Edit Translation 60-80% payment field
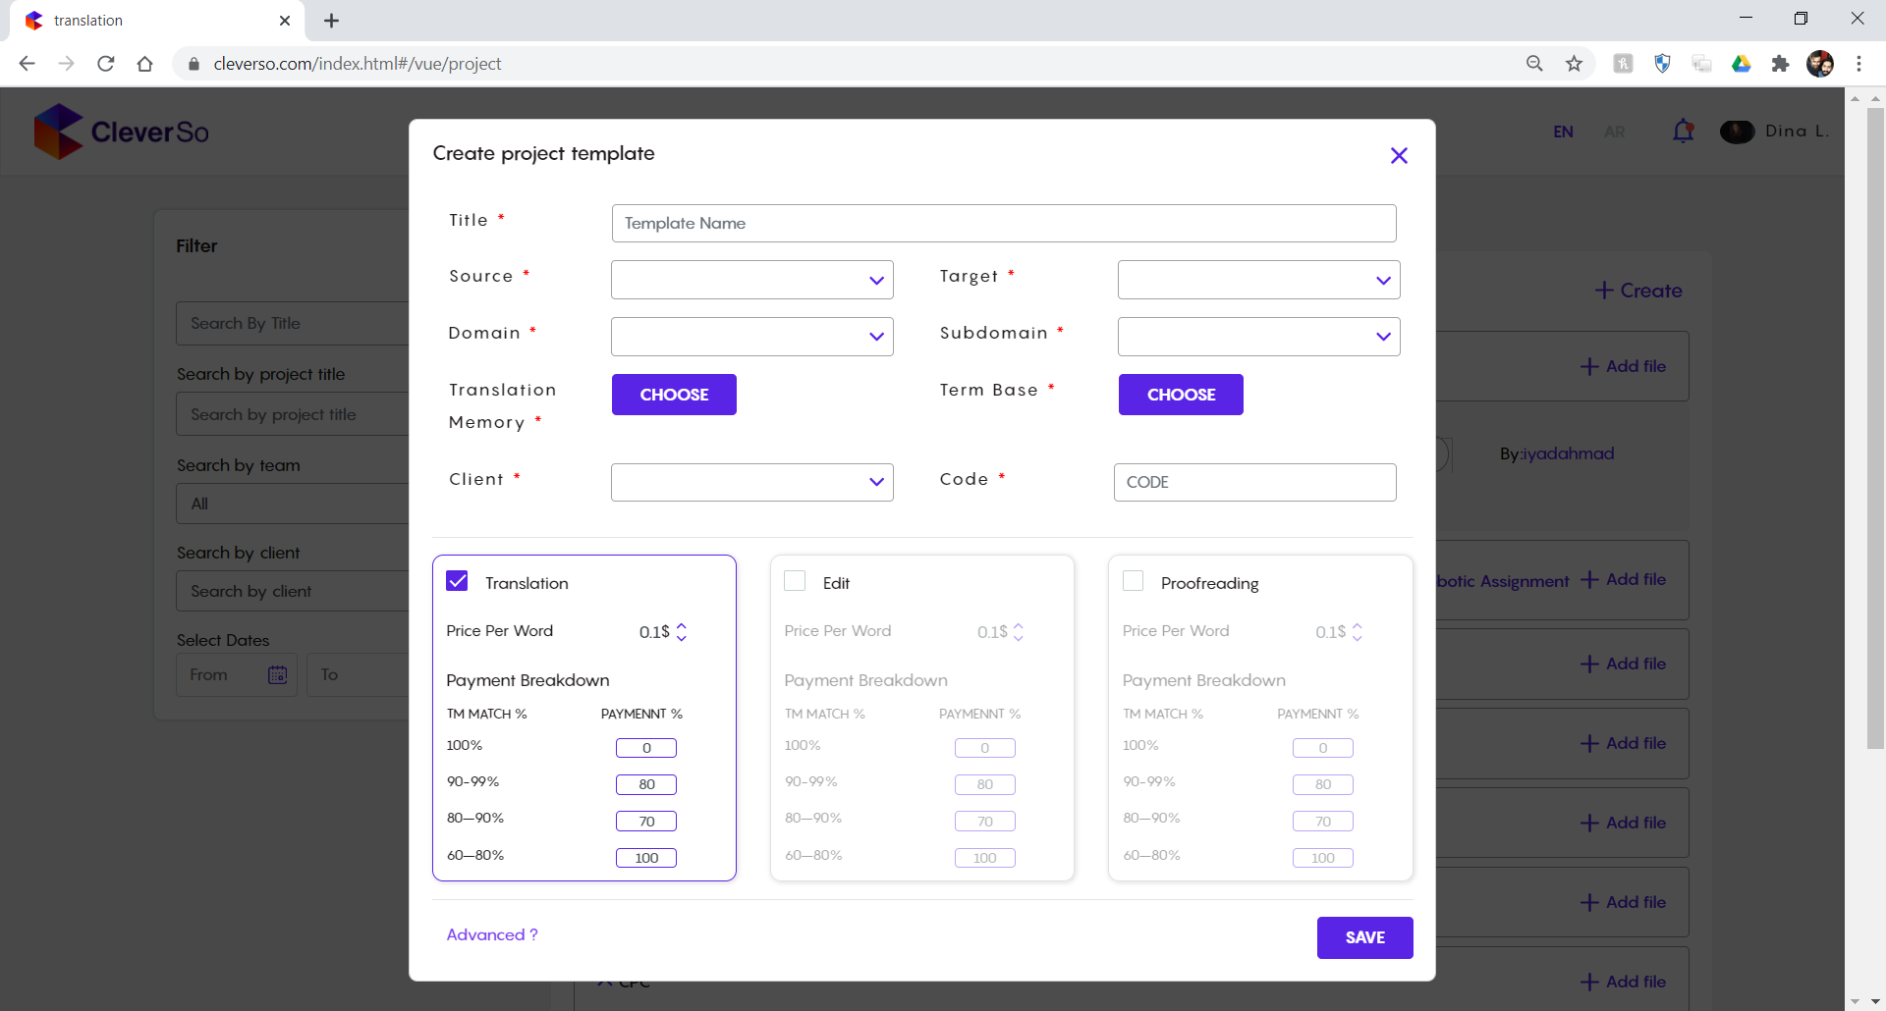The image size is (1886, 1011). tap(646, 858)
